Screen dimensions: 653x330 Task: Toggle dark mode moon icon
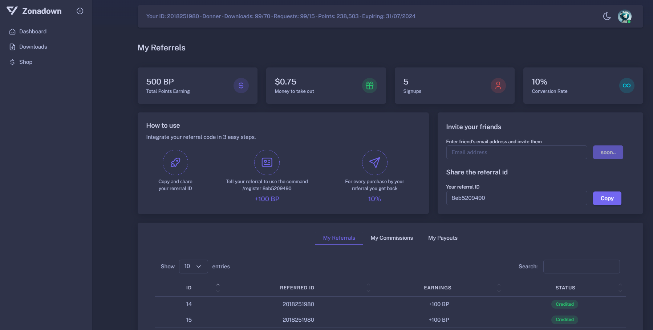coord(607,16)
